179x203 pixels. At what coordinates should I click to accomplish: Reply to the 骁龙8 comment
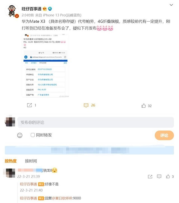pos(159,176)
